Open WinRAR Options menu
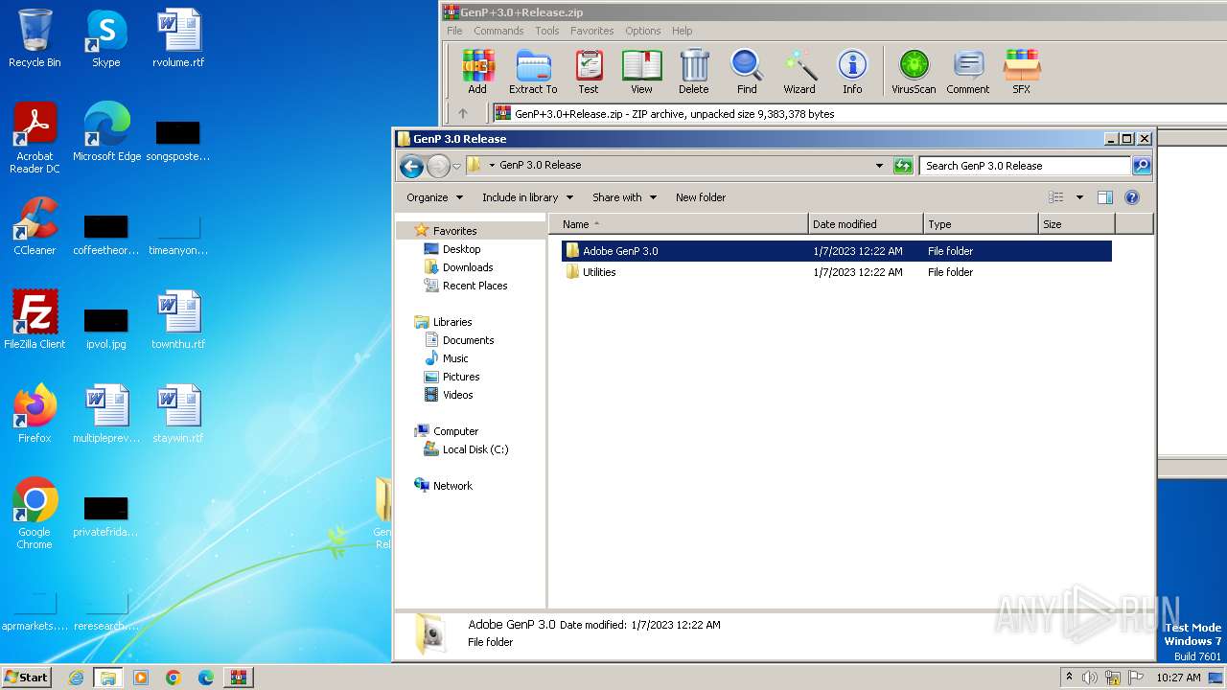Viewport: 1227px width, 690px height. click(643, 31)
